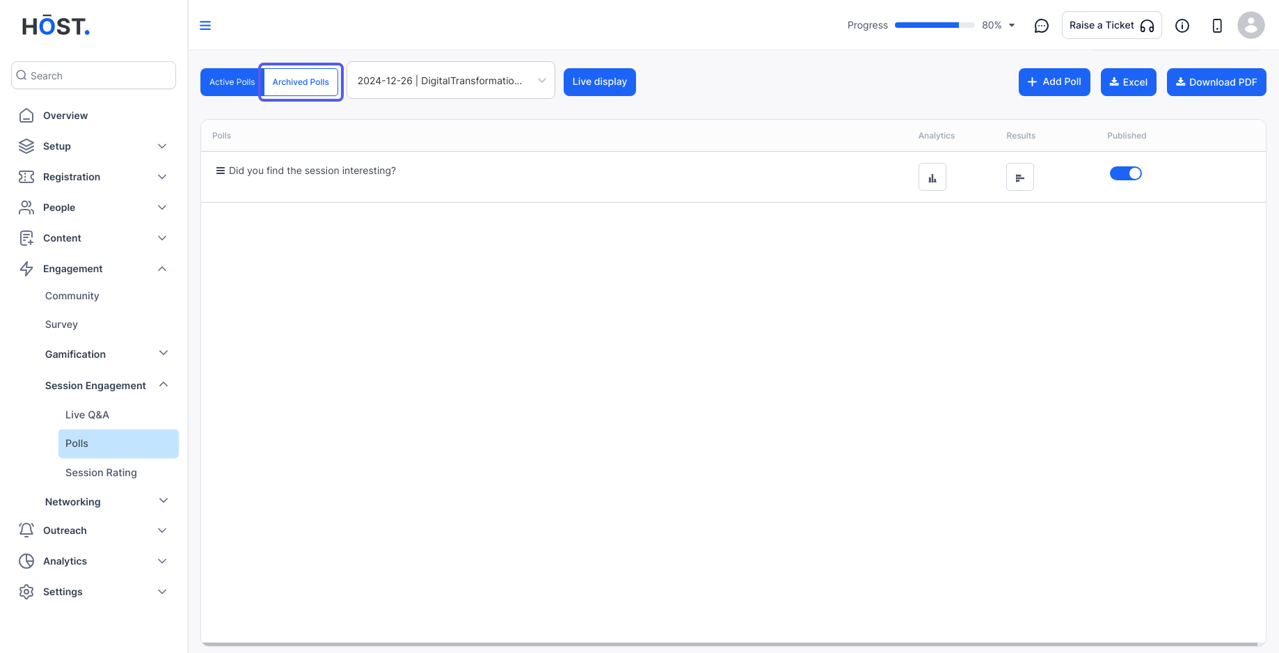This screenshot has width=1279, height=653.
Task: Click the search magnifier icon
Action: (22, 75)
